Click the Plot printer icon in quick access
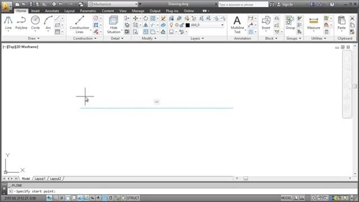The height and width of the screenshot is (202, 359). coord(54,4)
